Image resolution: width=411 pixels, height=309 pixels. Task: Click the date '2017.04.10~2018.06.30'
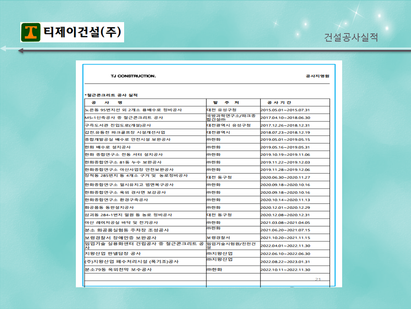click(285, 118)
